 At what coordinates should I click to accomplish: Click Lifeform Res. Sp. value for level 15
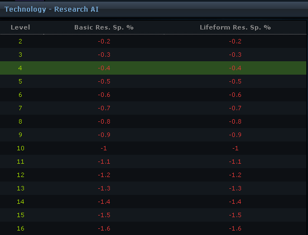[235, 215]
